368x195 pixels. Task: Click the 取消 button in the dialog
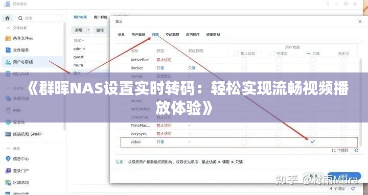pos(313,176)
